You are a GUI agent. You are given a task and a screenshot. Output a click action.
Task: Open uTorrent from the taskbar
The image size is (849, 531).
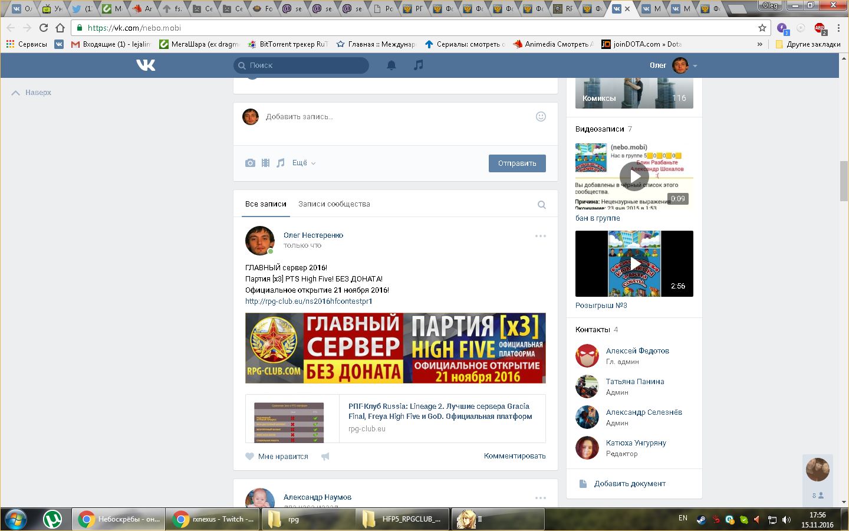52,519
